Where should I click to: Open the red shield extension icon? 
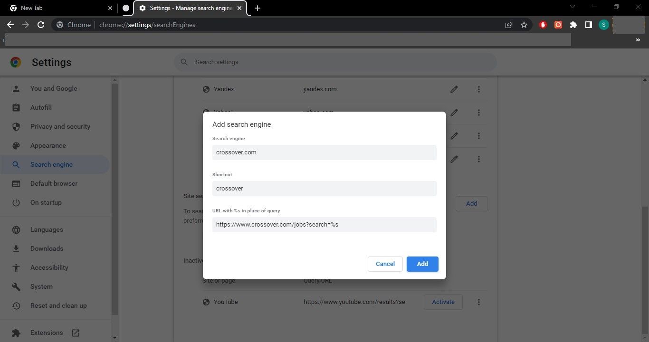[543, 25]
